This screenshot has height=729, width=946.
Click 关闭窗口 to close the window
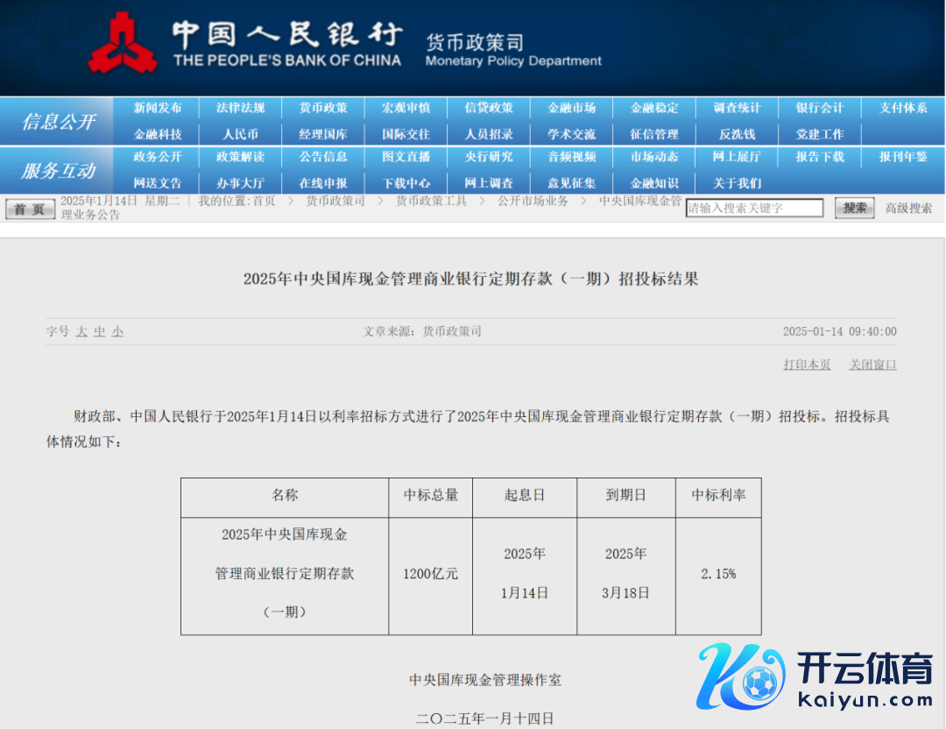[x=872, y=364]
